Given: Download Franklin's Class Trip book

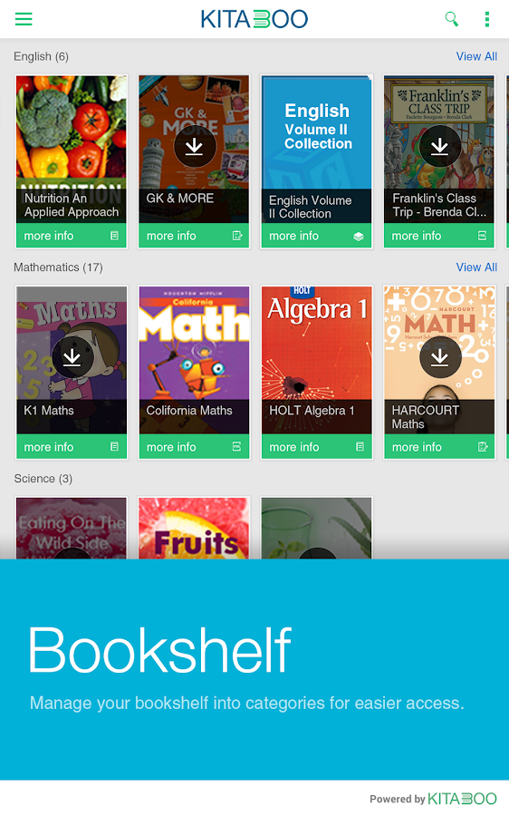Looking at the screenshot, I should [440, 146].
